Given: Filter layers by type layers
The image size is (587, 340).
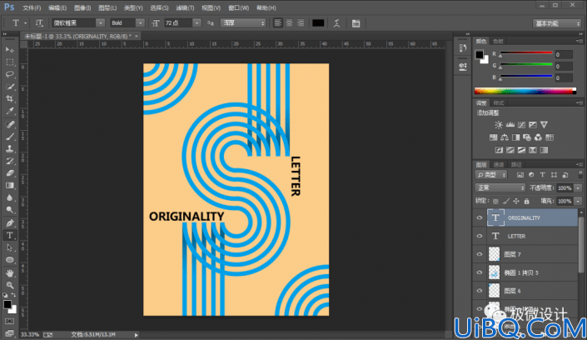Looking at the screenshot, I should click(x=542, y=175).
